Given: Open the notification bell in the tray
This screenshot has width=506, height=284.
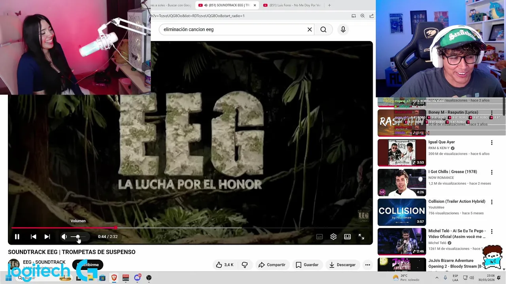Looking at the screenshot, I should click(x=499, y=278).
